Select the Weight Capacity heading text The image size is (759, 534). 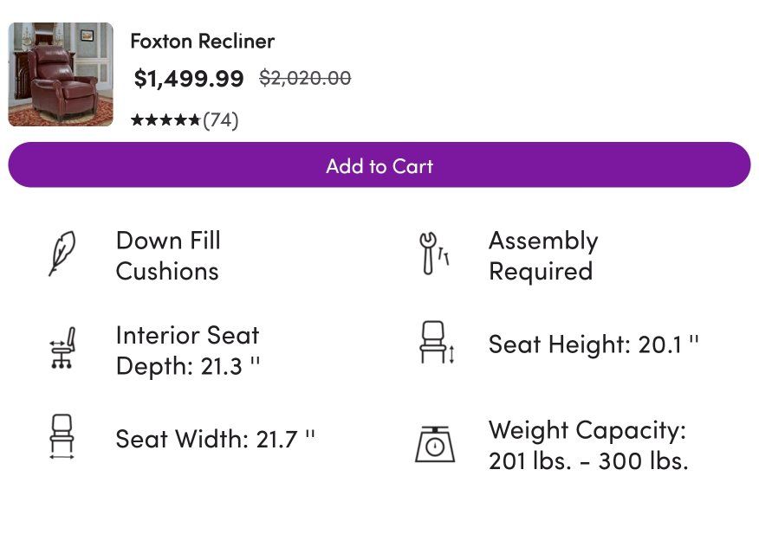pyautogui.click(x=587, y=430)
